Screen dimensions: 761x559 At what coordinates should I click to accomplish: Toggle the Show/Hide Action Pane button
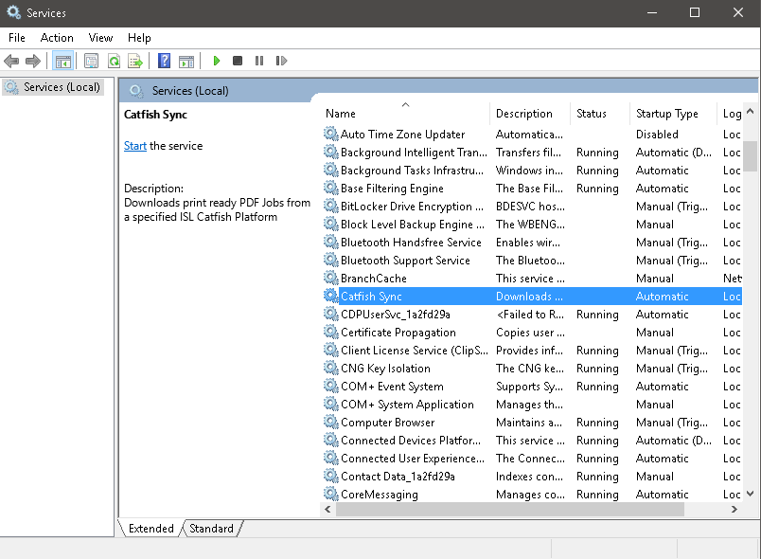pyautogui.click(x=186, y=62)
